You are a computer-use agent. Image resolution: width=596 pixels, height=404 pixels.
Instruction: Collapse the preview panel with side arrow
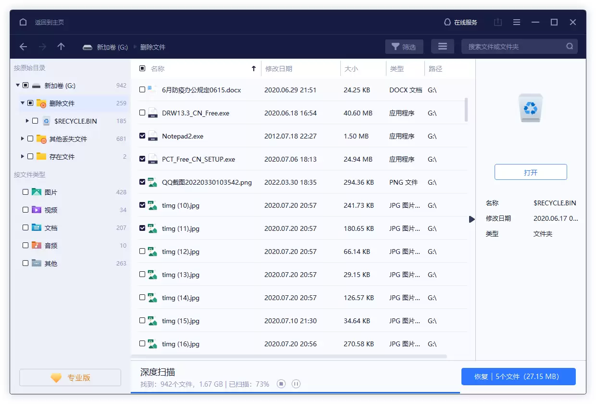click(472, 219)
